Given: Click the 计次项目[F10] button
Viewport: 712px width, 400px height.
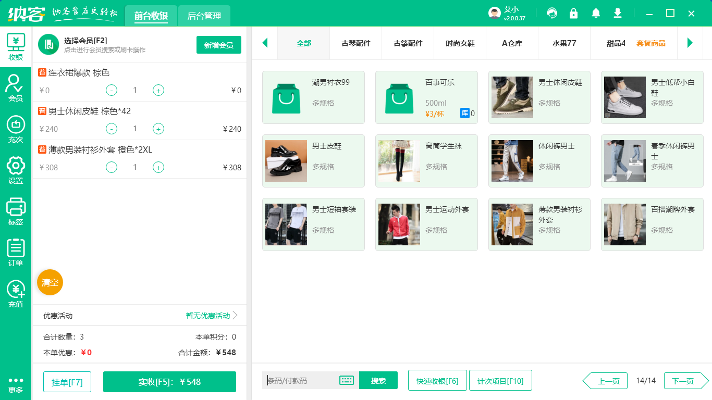Looking at the screenshot, I should click(x=500, y=380).
